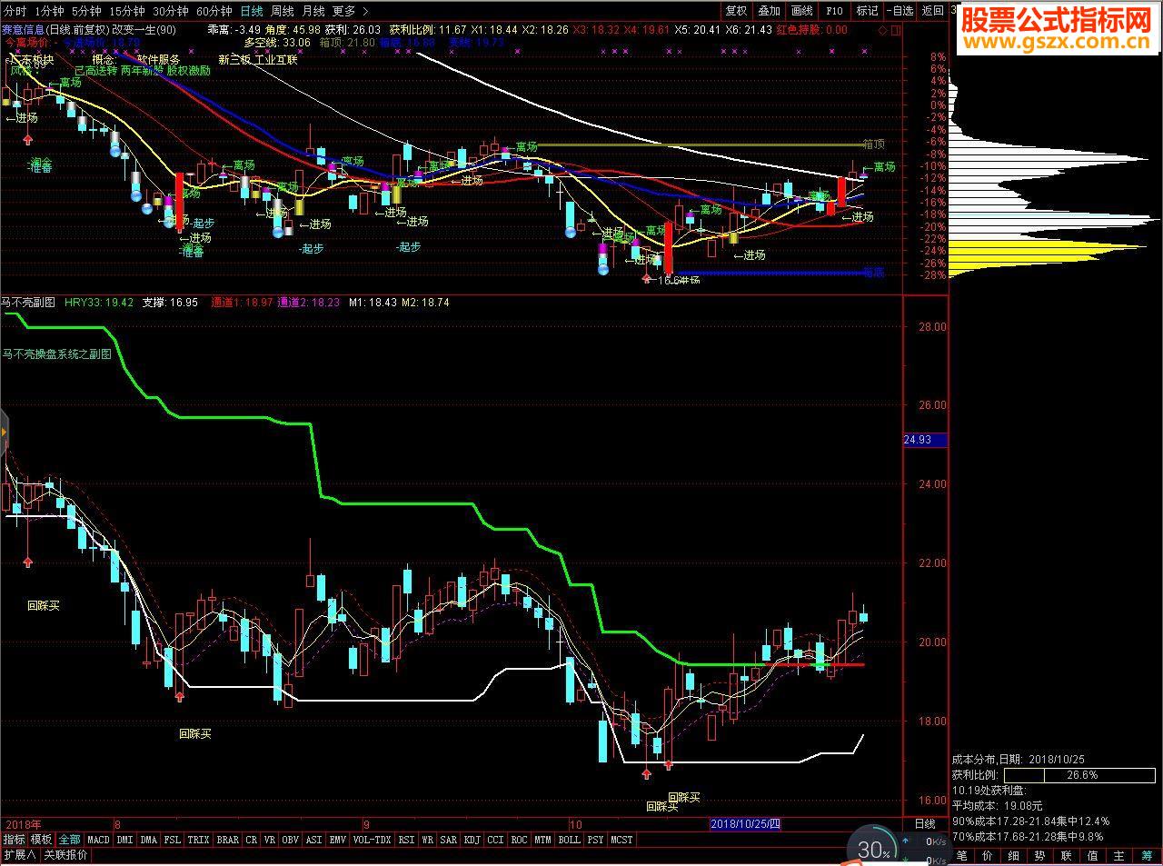Select the 1分钟 period
The width and height of the screenshot is (1163, 866).
coord(49,11)
